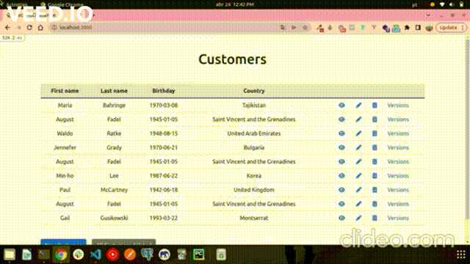This screenshot has height=264, width=470.
Task: Click the Country column header
Action: click(x=254, y=91)
